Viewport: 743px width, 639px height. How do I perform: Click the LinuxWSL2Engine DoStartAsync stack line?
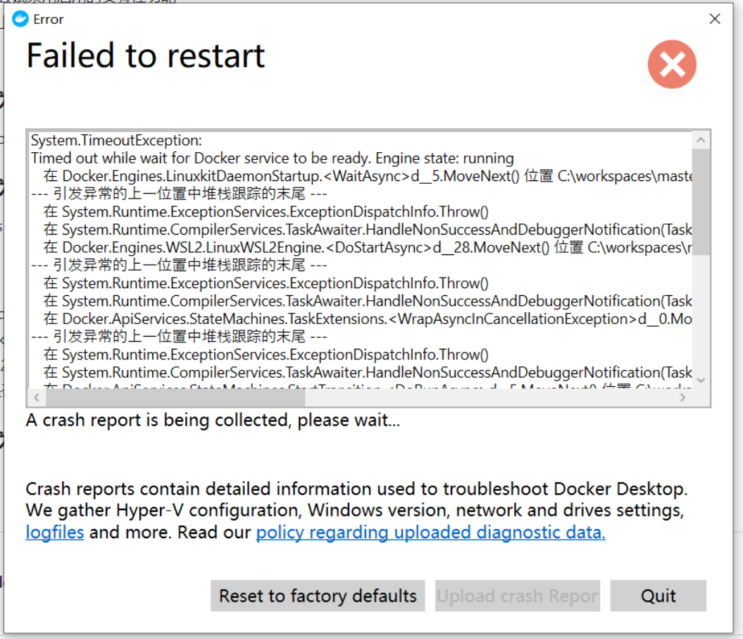tap(368, 247)
